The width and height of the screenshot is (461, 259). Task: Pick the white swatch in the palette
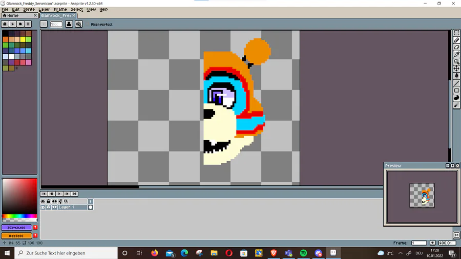[11, 57]
